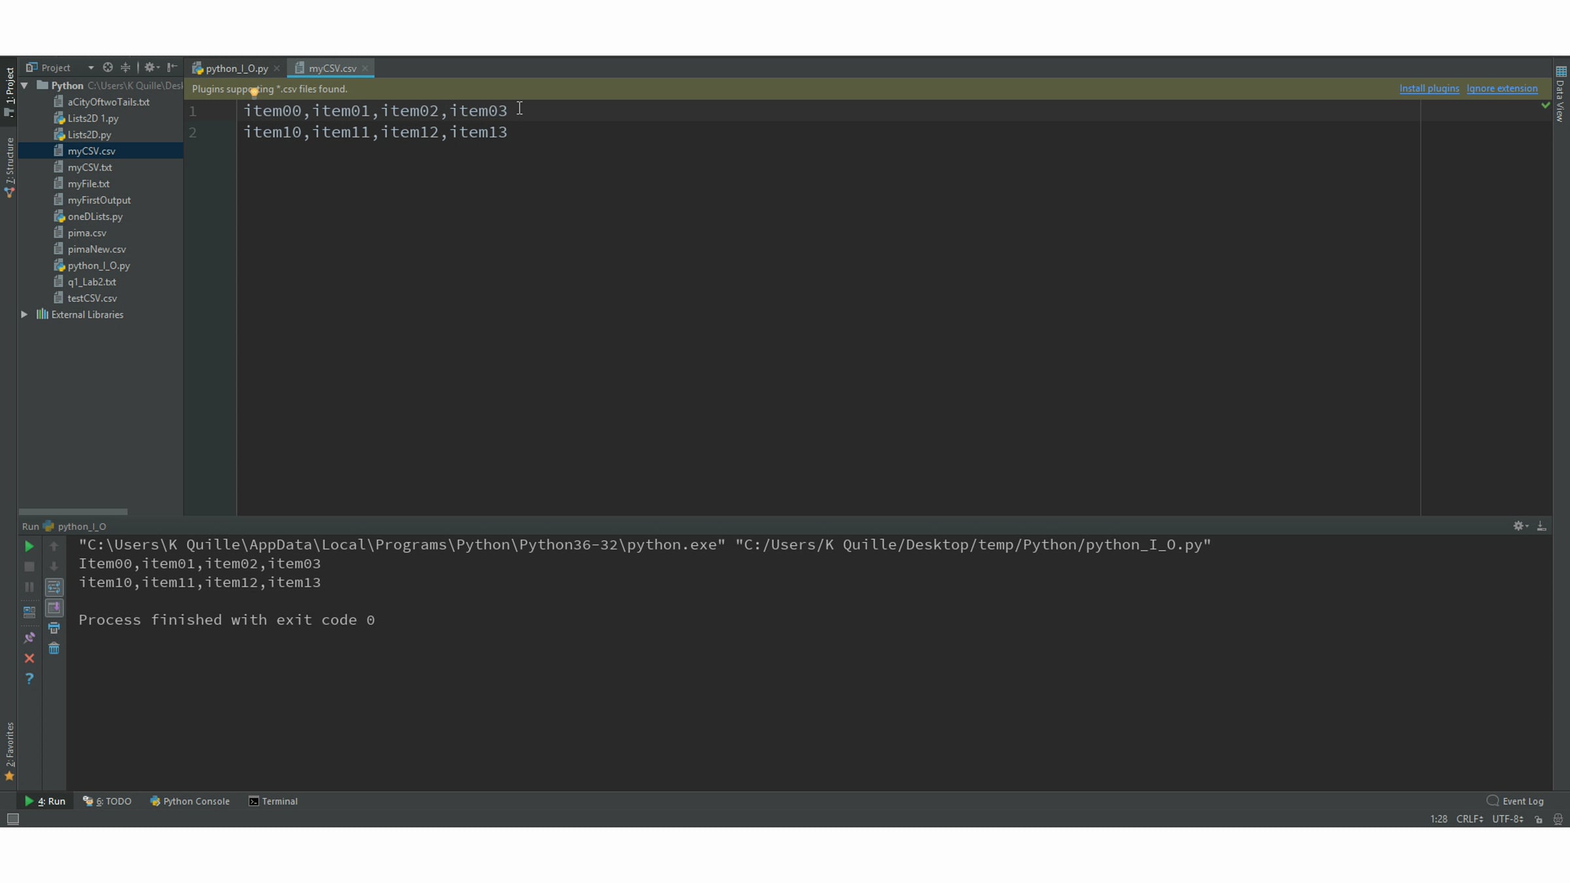Toggle the Z: Structure side tool button
The width and height of the screenshot is (1570, 883).
click(9, 167)
